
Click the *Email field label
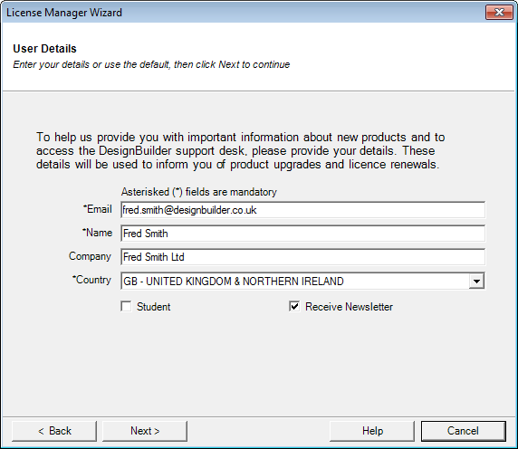point(98,209)
